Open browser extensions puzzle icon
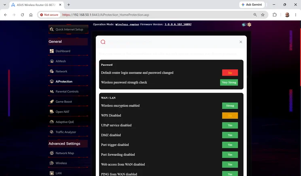The height and width of the screenshot is (176, 301). pos(275,15)
